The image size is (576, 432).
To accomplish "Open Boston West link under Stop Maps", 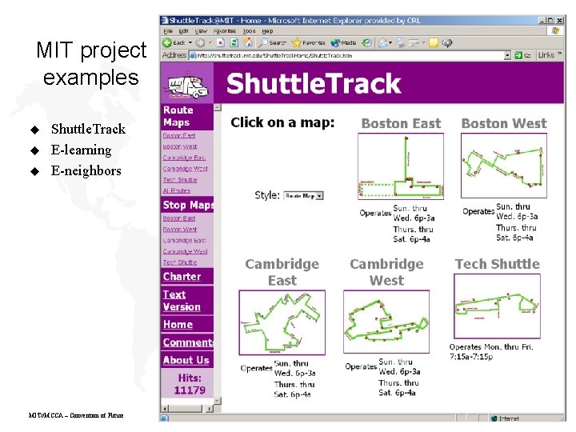I will [x=180, y=230].
